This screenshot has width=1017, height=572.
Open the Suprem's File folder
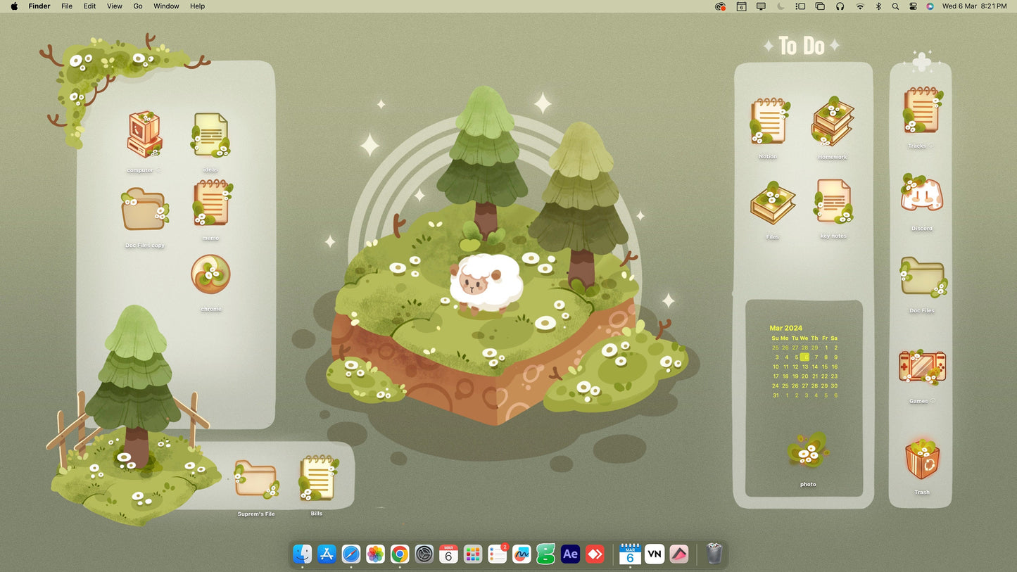pyautogui.click(x=255, y=479)
